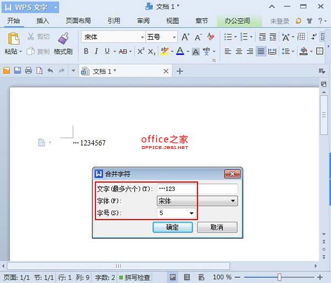The height and width of the screenshot is (283, 331).
Task: Click 取消 in the dialog
Action: (217, 227)
